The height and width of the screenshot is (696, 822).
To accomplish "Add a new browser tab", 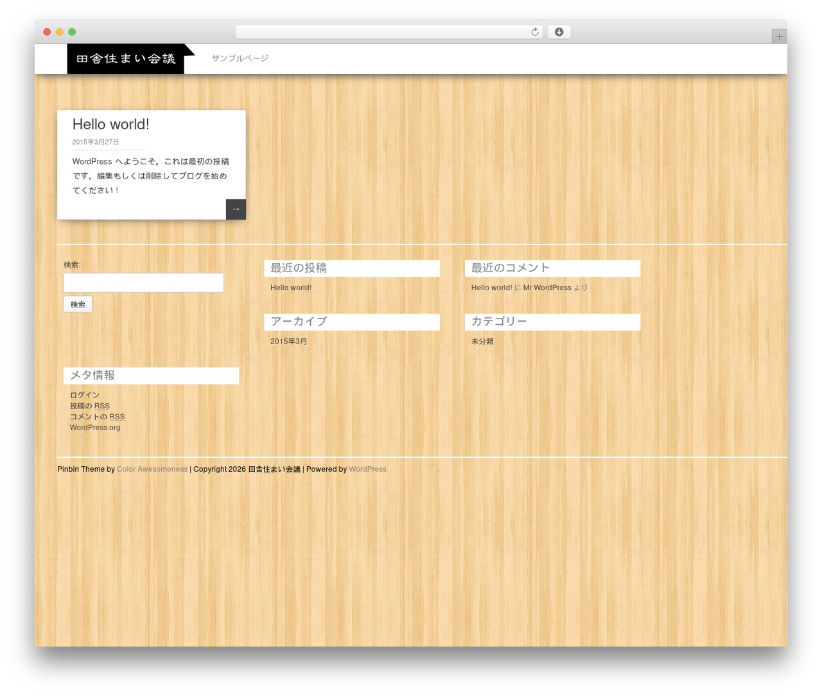I will [779, 37].
